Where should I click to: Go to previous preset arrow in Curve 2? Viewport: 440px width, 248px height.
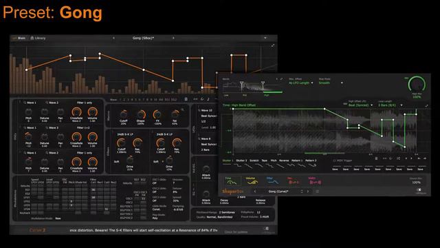pyautogui.click(x=113, y=38)
